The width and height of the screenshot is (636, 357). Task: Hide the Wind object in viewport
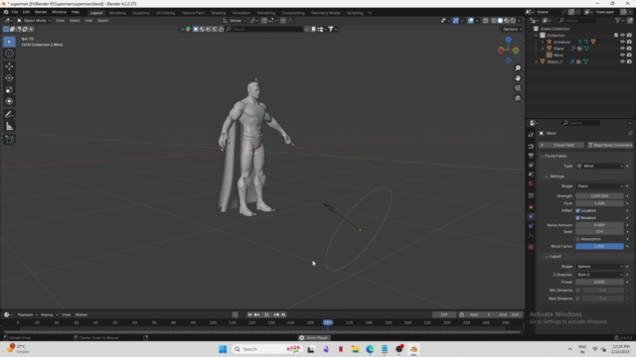pos(623,55)
